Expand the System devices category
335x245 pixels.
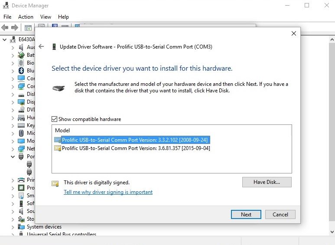[13, 227]
